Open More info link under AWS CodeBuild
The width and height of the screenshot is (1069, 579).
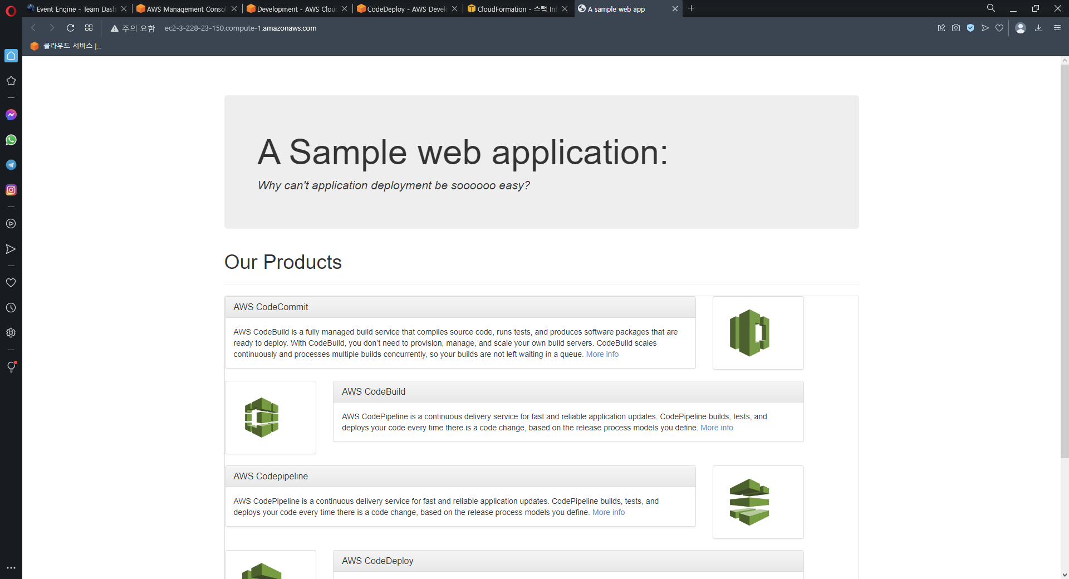pyautogui.click(x=717, y=428)
